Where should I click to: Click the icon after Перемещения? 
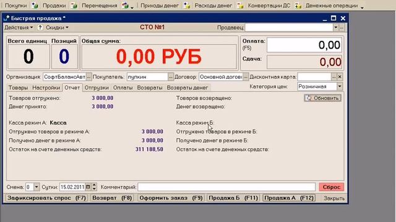click(x=125, y=6)
